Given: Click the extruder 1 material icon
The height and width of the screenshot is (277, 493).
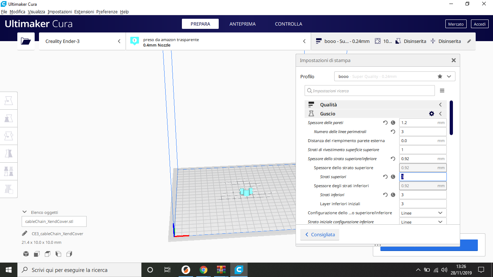Looking at the screenshot, I should click(134, 41).
